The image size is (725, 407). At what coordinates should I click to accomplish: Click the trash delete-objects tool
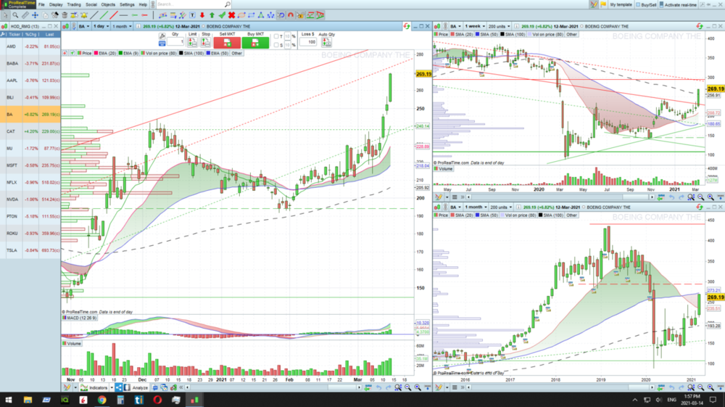(x=65, y=15)
